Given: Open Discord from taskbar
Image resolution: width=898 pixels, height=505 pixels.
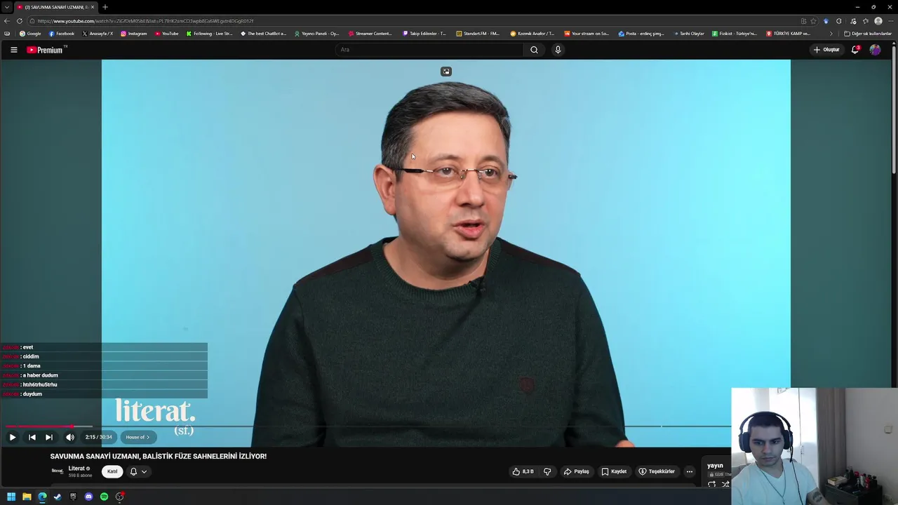Looking at the screenshot, I should click(x=88, y=497).
